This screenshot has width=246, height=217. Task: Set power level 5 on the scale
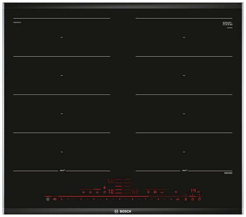point(119,199)
